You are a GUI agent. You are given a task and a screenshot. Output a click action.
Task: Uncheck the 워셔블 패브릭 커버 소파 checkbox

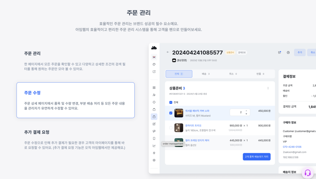tap(171, 113)
